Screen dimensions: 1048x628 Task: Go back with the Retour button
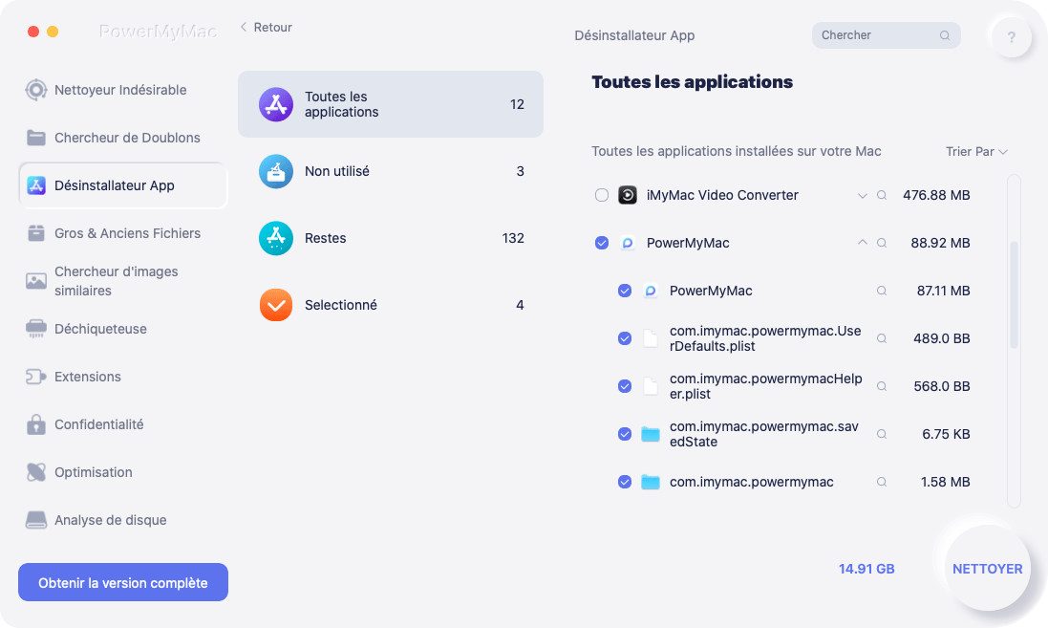click(x=266, y=28)
